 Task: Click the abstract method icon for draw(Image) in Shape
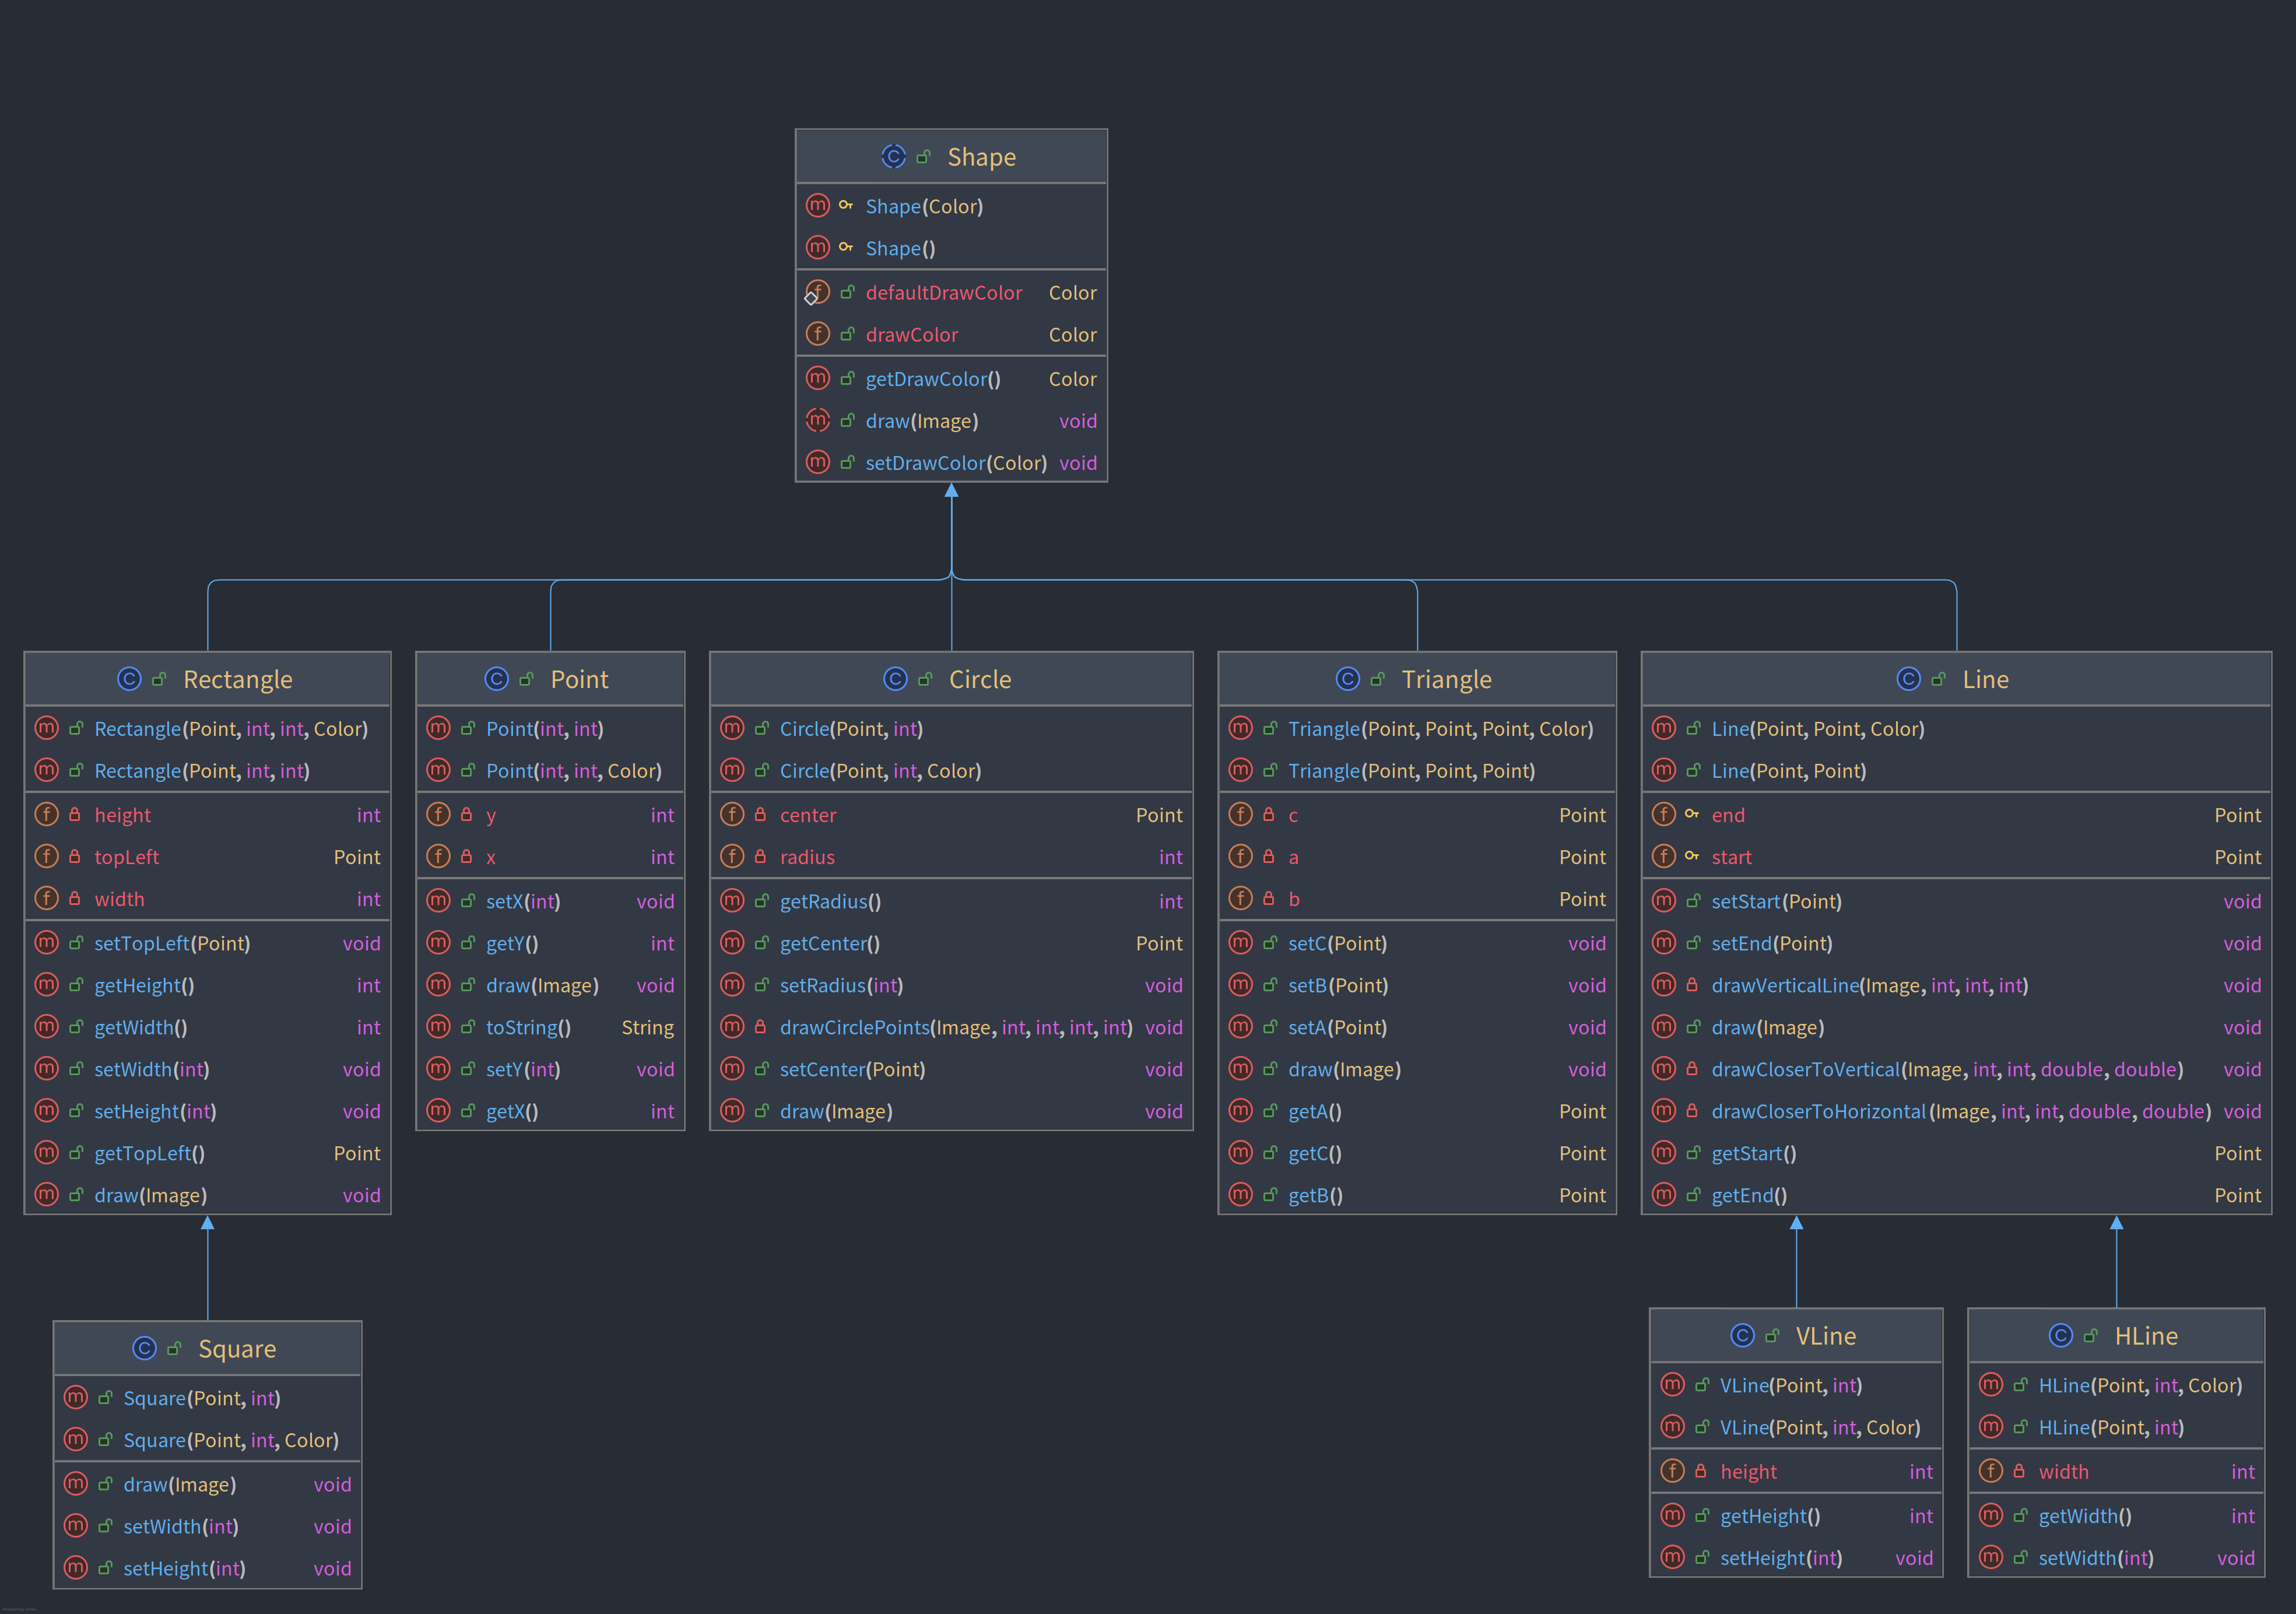[817, 421]
